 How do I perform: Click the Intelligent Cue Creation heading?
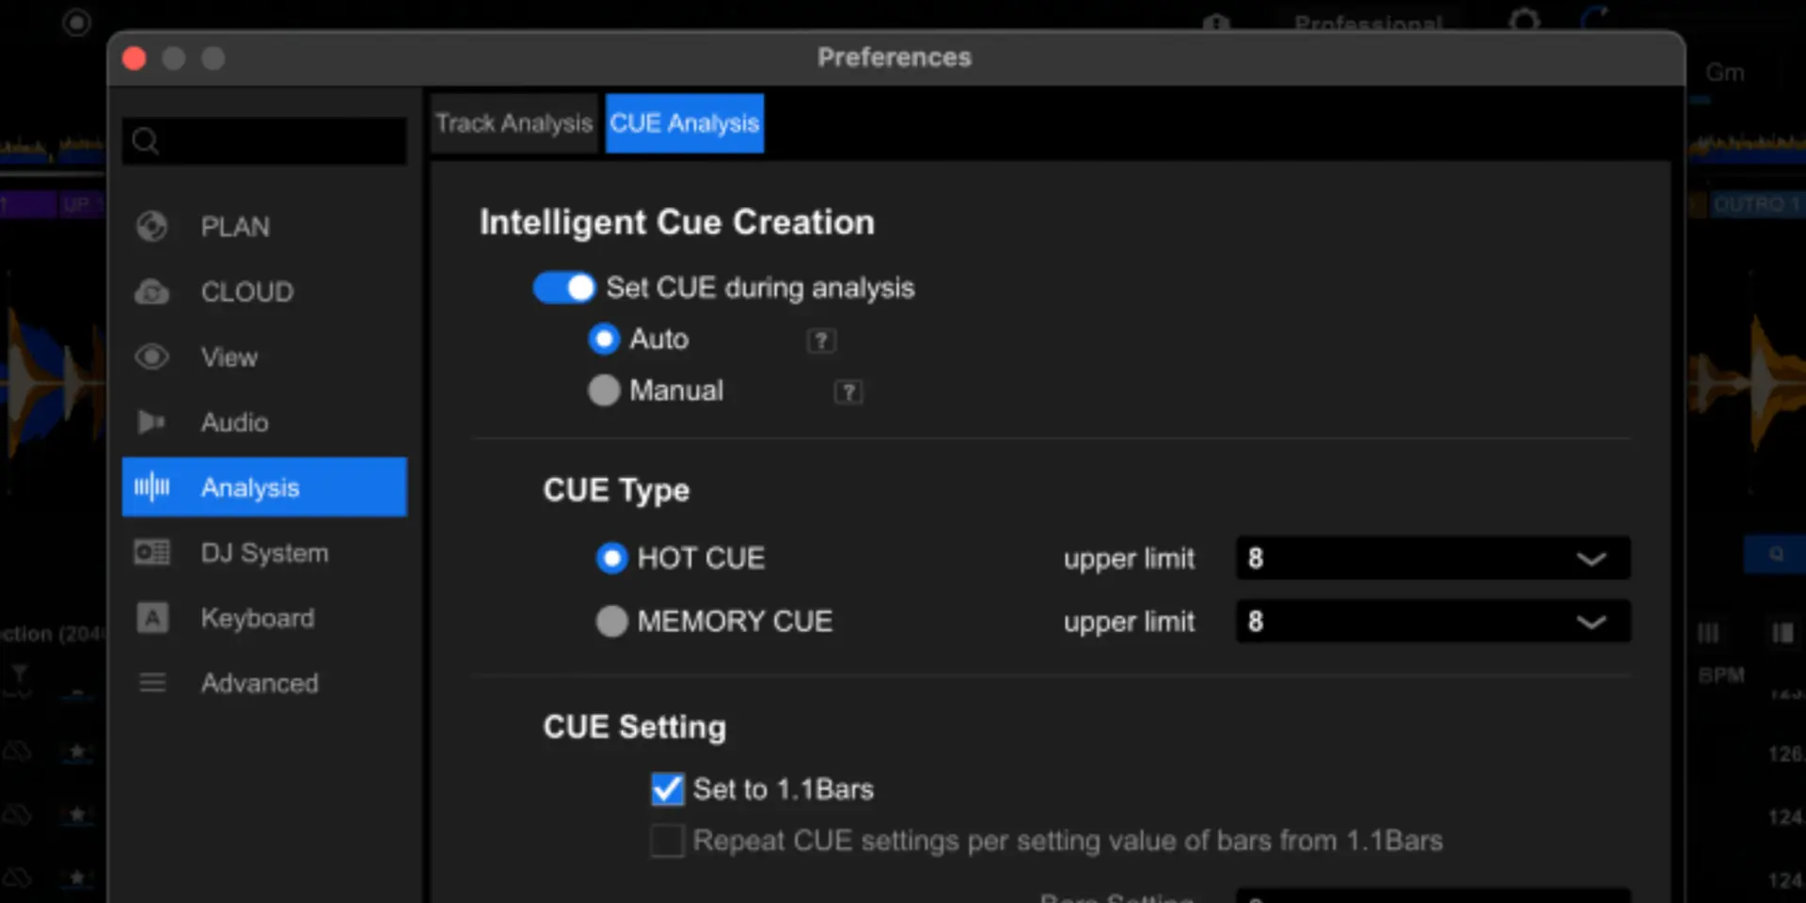click(677, 223)
